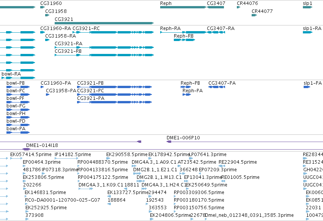The image size is (323, 221).
Task: Click the bowl-RA transcript label
Action: 11,74
